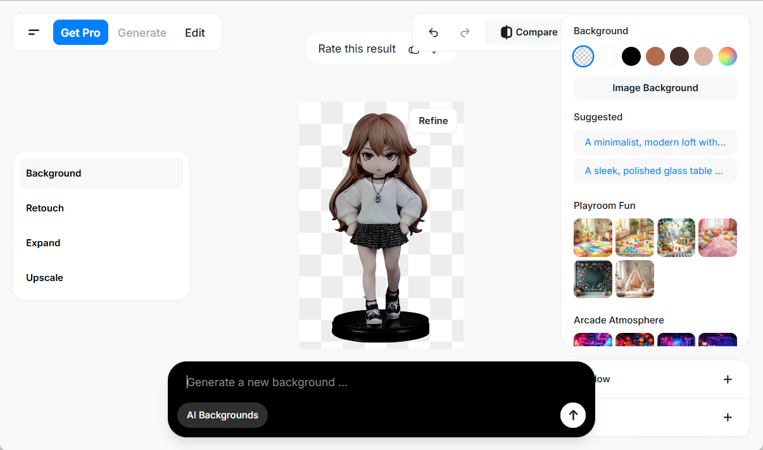Switch to the Generate tab
This screenshot has width=763, height=450.
coord(142,33)
